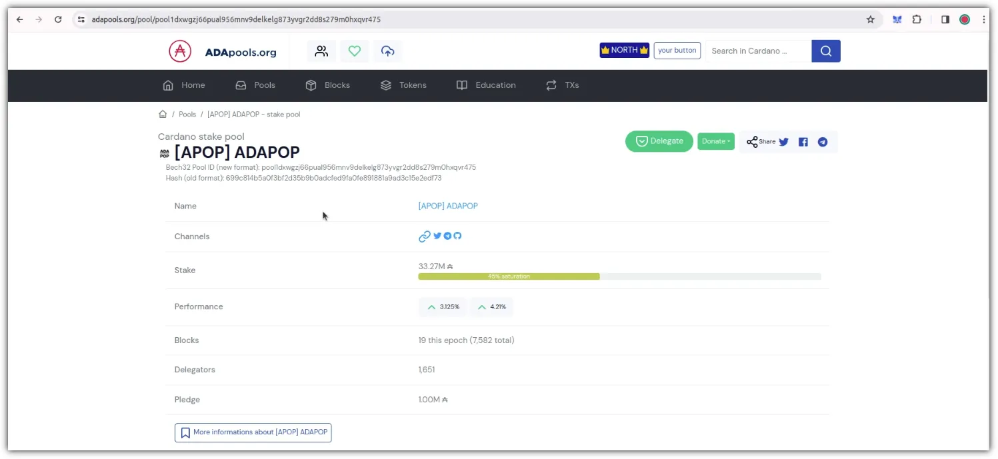
Task: Click the 4.21% performance badge
Action: 492,307
